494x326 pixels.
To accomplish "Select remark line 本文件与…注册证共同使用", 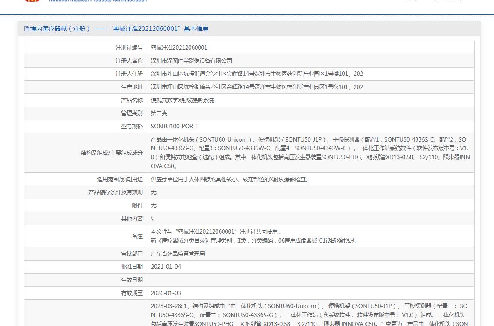I will click(x=216, y=231).
